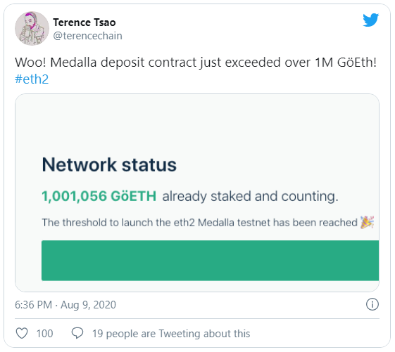Viewport: 395px width, 352px height.
Task: Click '19 people are Tweeting about this'
Action: pos(171,334)
